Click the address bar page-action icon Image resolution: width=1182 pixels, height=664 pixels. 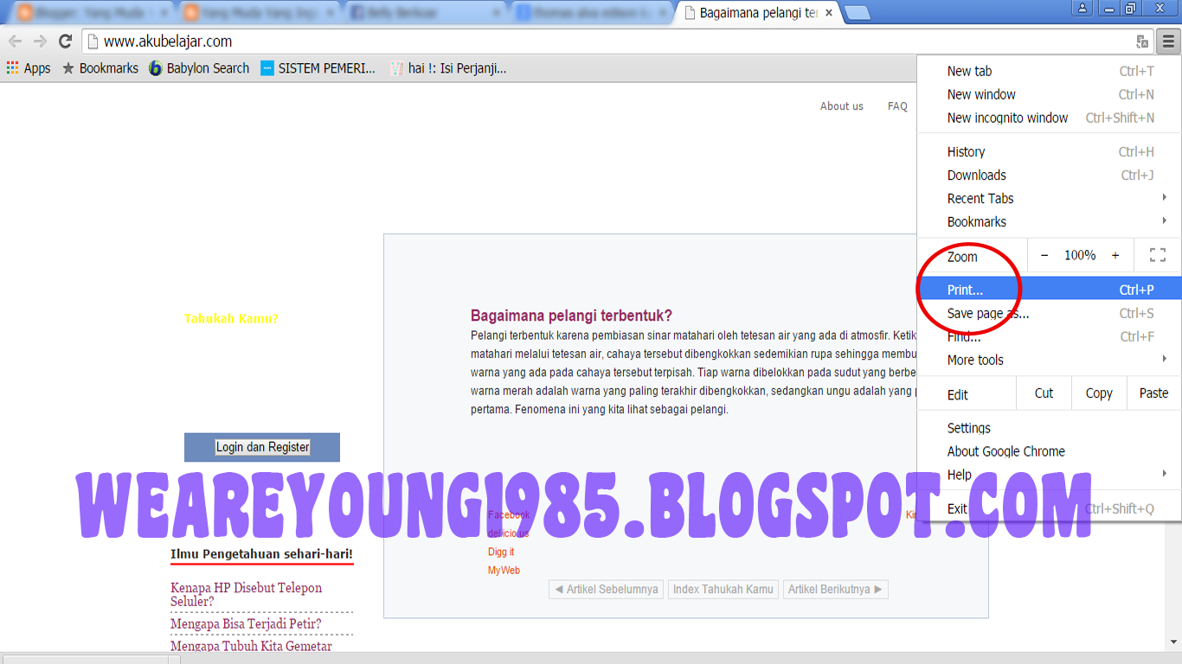[1142, 41]
